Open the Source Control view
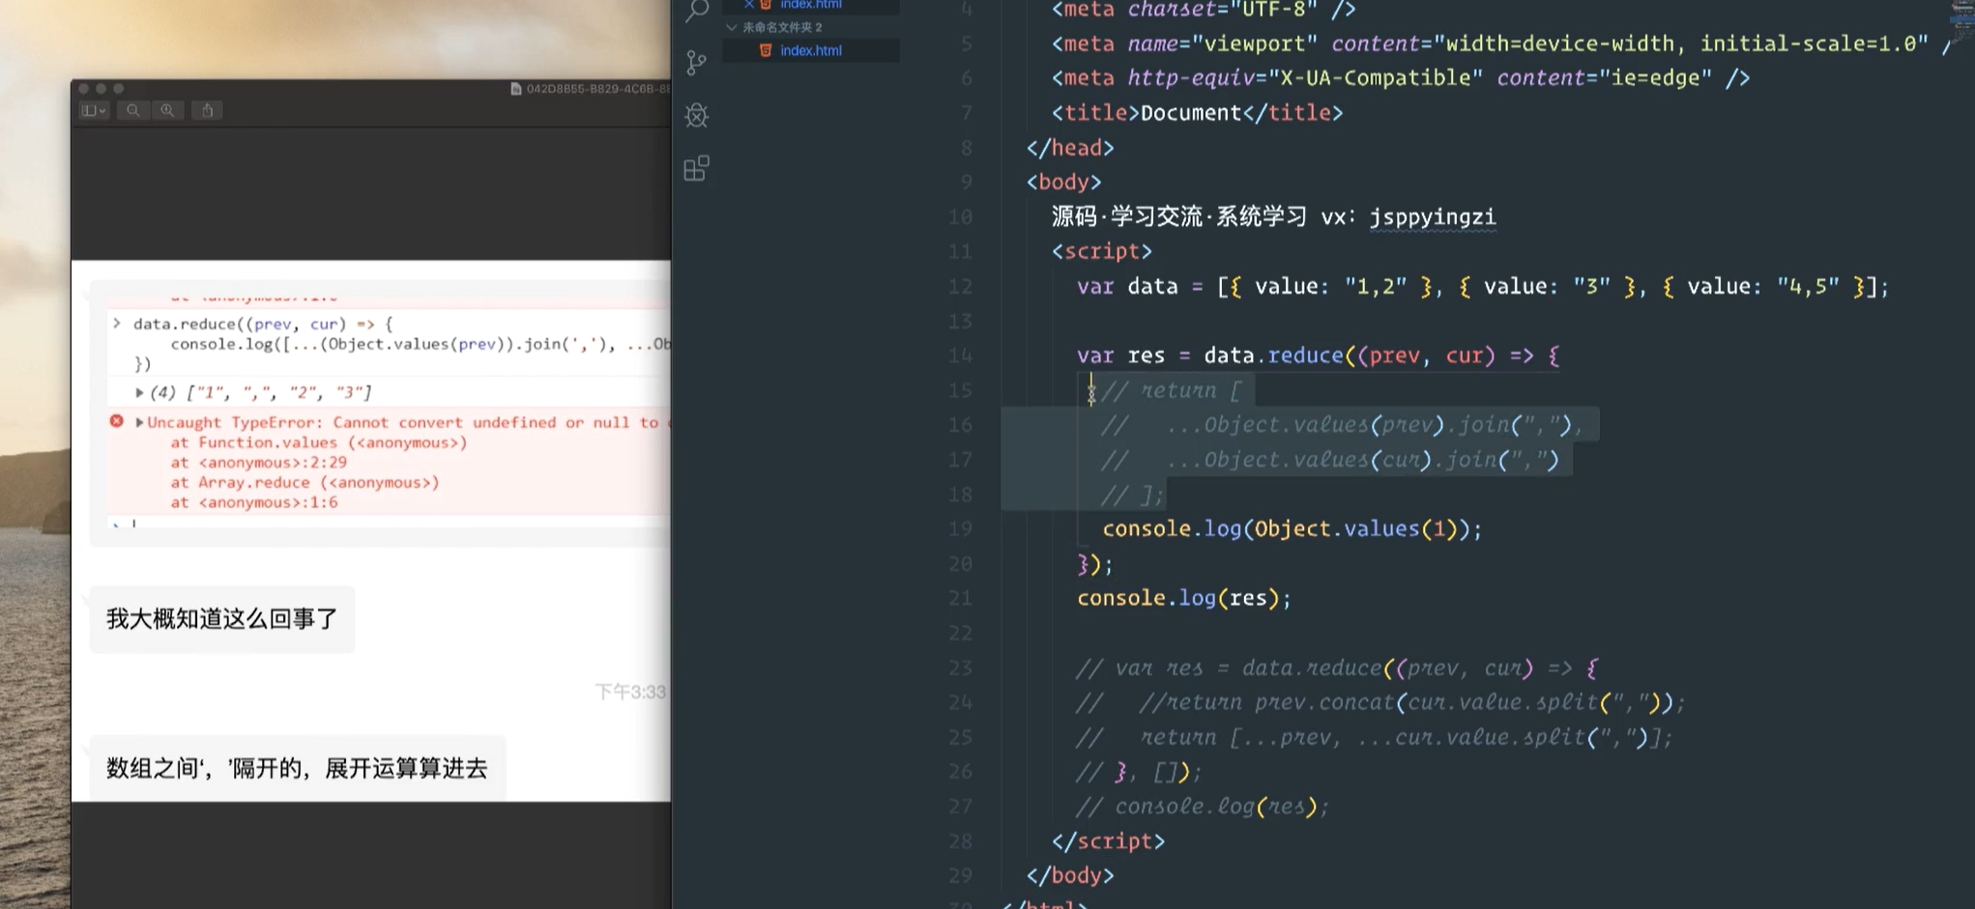Image resolution: width=1975 pixels, height=909 pixels. [x=696, y=63]
